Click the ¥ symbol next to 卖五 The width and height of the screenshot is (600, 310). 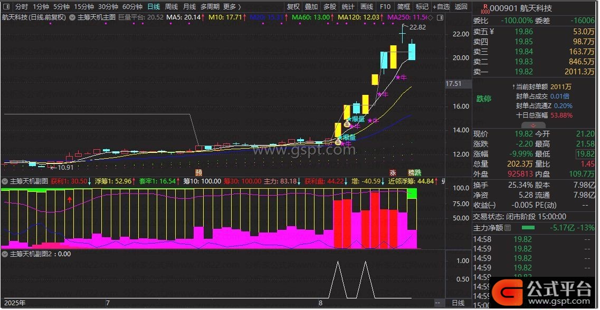pos(492,32)
